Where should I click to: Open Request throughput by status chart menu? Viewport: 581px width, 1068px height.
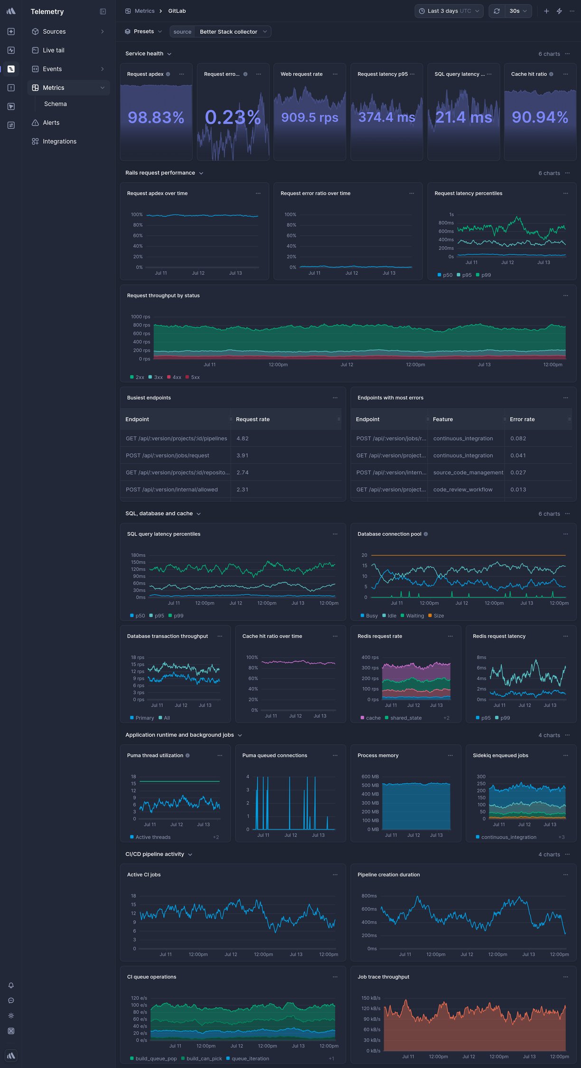[565, 296]
